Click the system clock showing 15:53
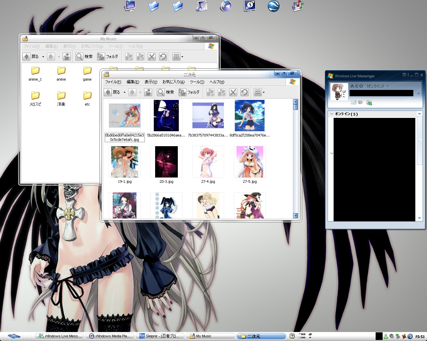 point(420,337)
